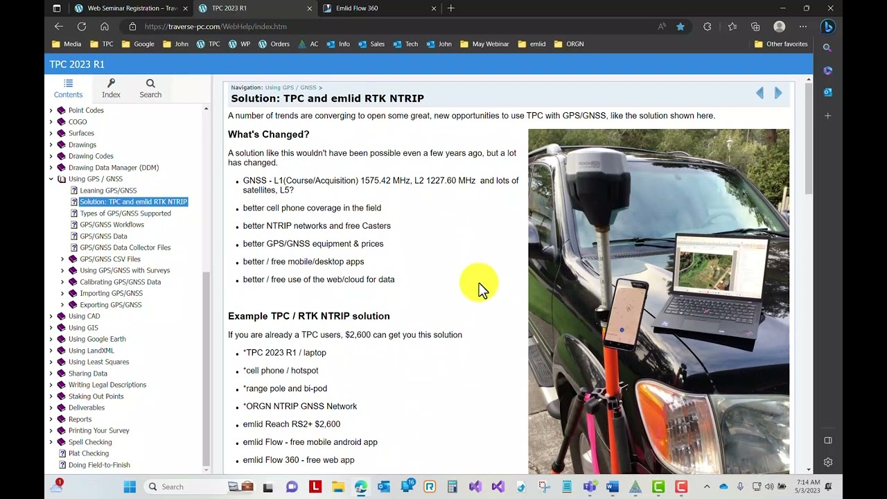Viewport: 887px width, 499px height.
Task: Switch to Web Seminar Registration browser tab
Action: pos(130,8)
